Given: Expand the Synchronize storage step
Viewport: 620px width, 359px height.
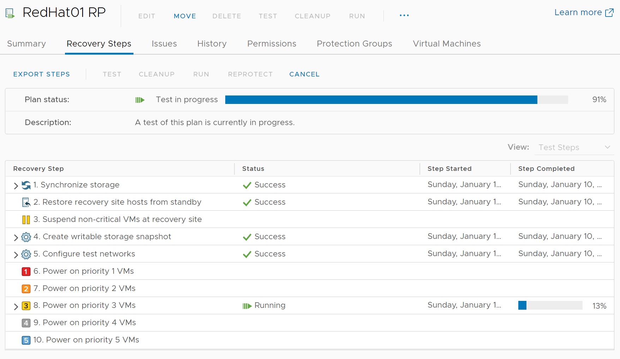Looking at the screenshot, I should [x=16, y=185].
